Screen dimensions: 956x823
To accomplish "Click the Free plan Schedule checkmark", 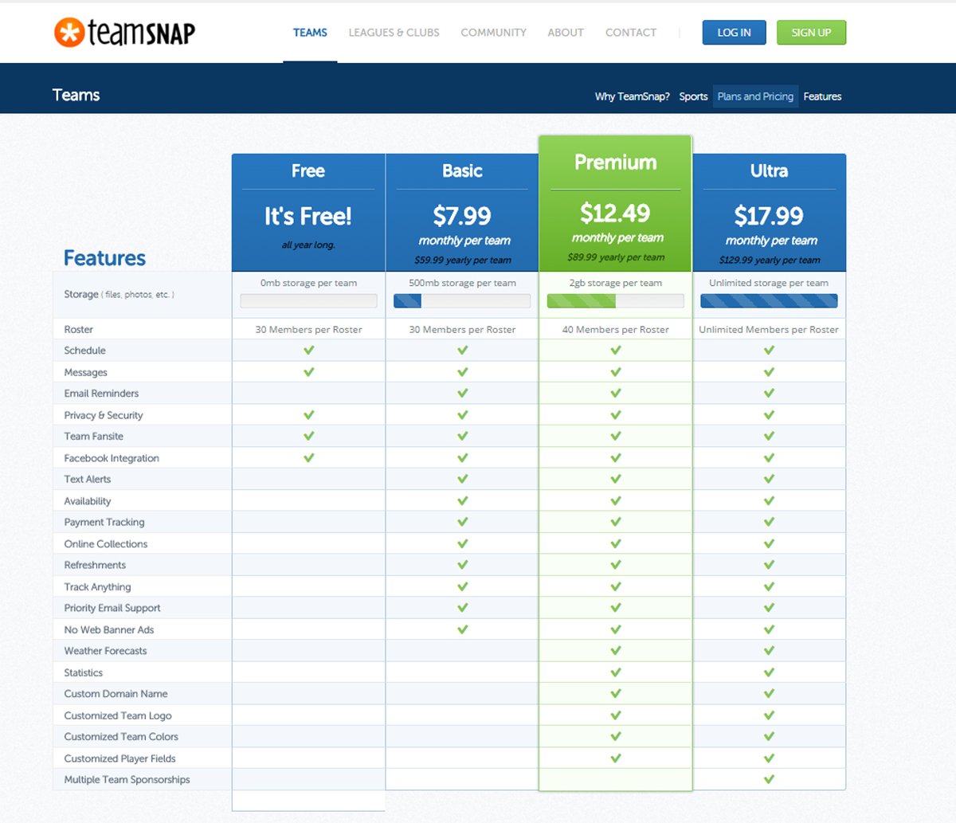I will [x=308, y=351].
